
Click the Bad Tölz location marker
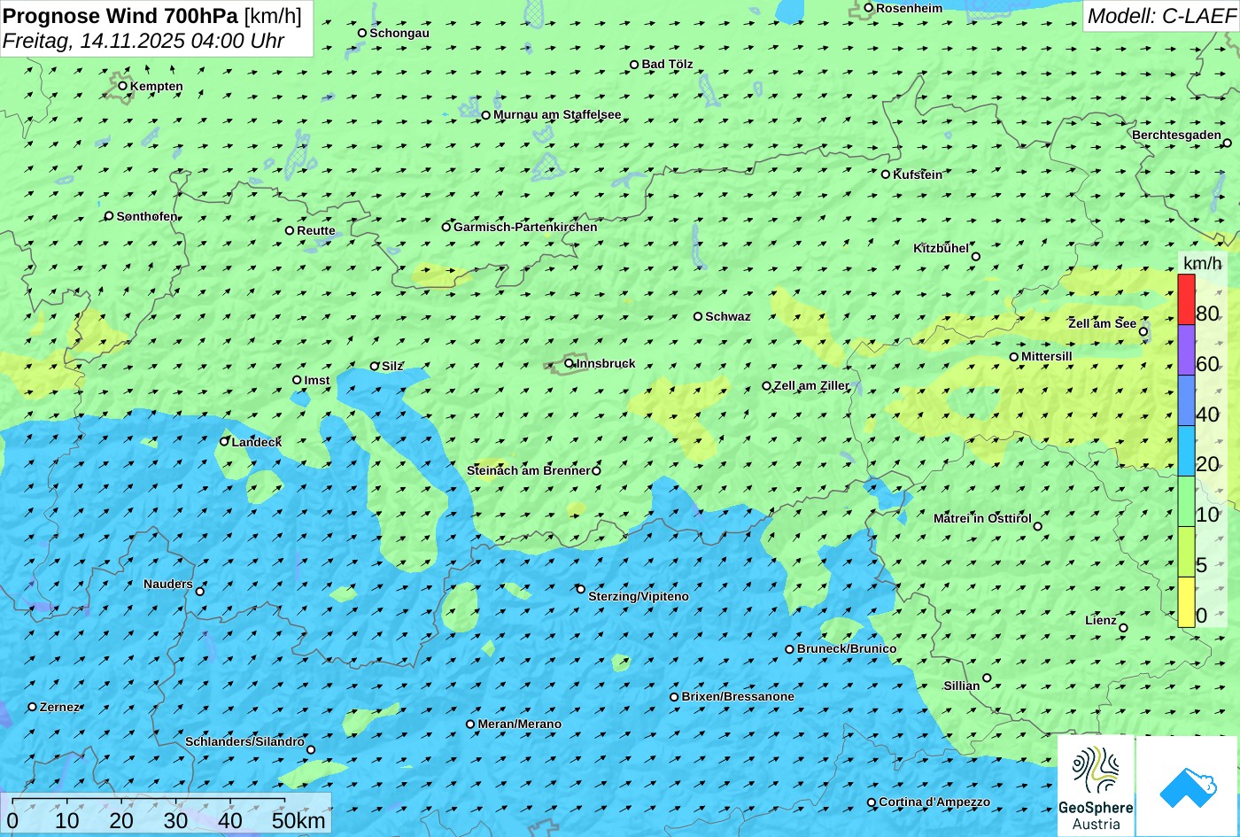(634, 65)
